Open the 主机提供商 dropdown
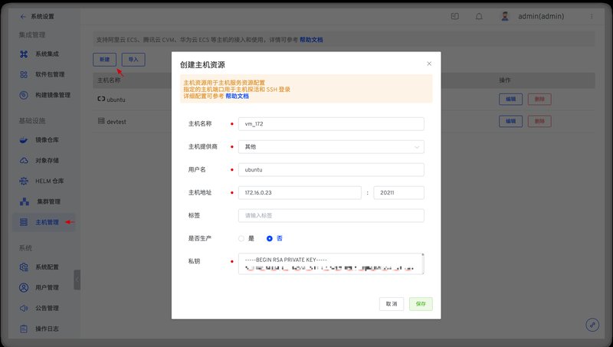This screenshot has height=347, width=613. click(331, 146)
